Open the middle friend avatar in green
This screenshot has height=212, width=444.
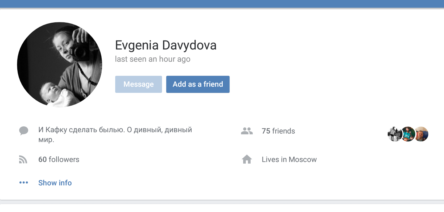408,134
